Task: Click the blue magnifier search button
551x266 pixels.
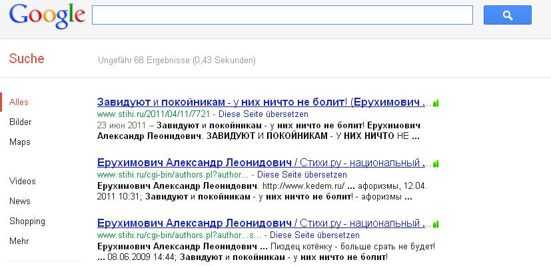Action: coord(508,15)
